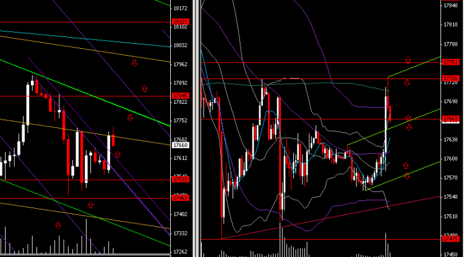Image resolution: width=464 pixels, height=257 pixels.
Task: Select the down arrow near 17962 on the left chart
Action: (134, 63)
